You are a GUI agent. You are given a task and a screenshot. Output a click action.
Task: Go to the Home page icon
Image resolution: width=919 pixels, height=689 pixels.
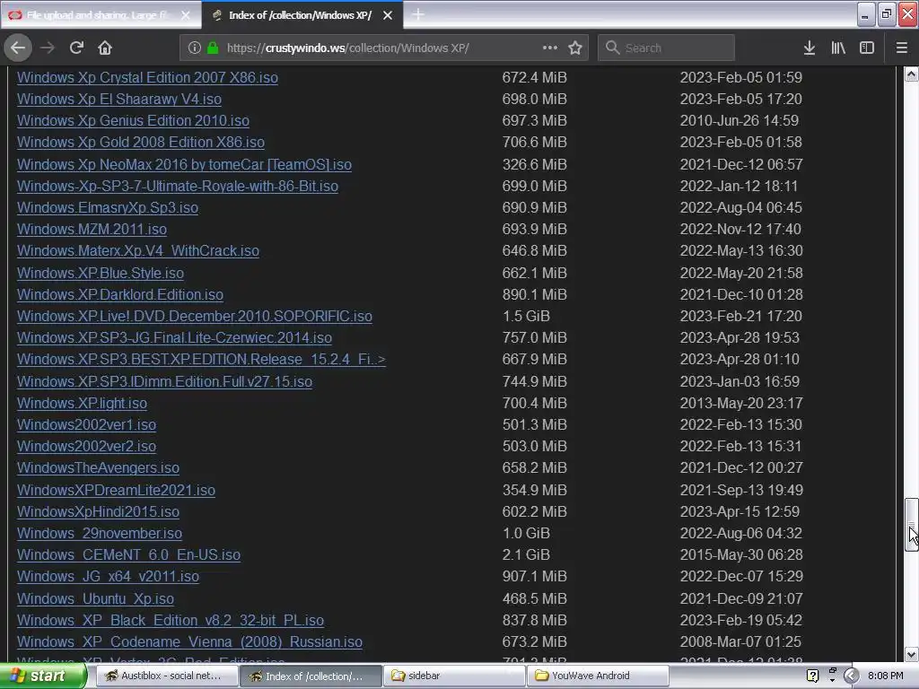[105, 48]
